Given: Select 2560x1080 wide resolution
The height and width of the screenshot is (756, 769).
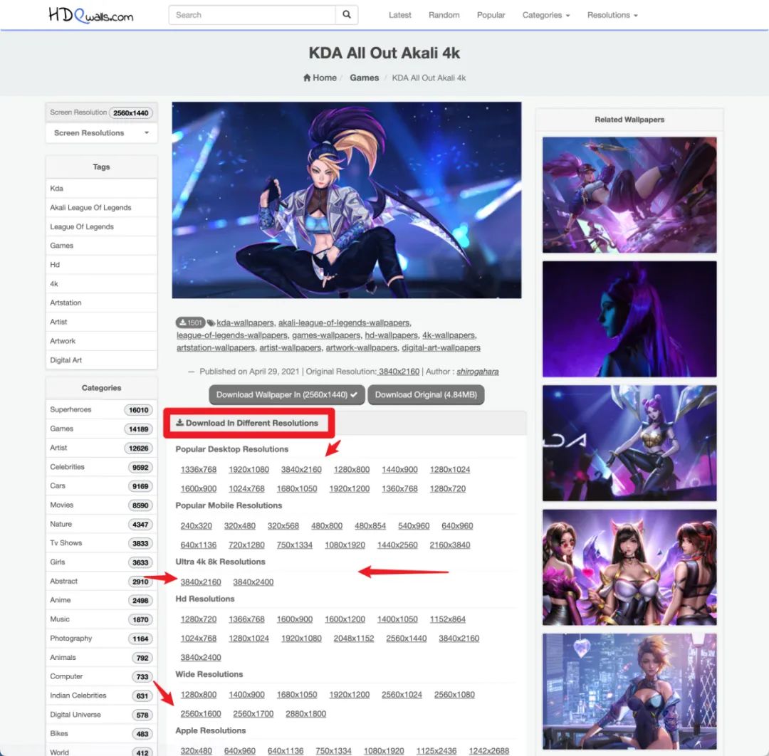Looking at the screenshot, I should coord(454,695).
